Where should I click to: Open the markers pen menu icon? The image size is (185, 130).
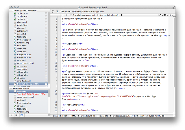[161, 15]
